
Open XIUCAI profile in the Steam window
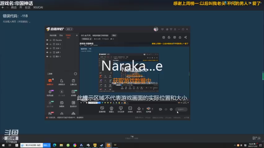[x=38, y=7]
